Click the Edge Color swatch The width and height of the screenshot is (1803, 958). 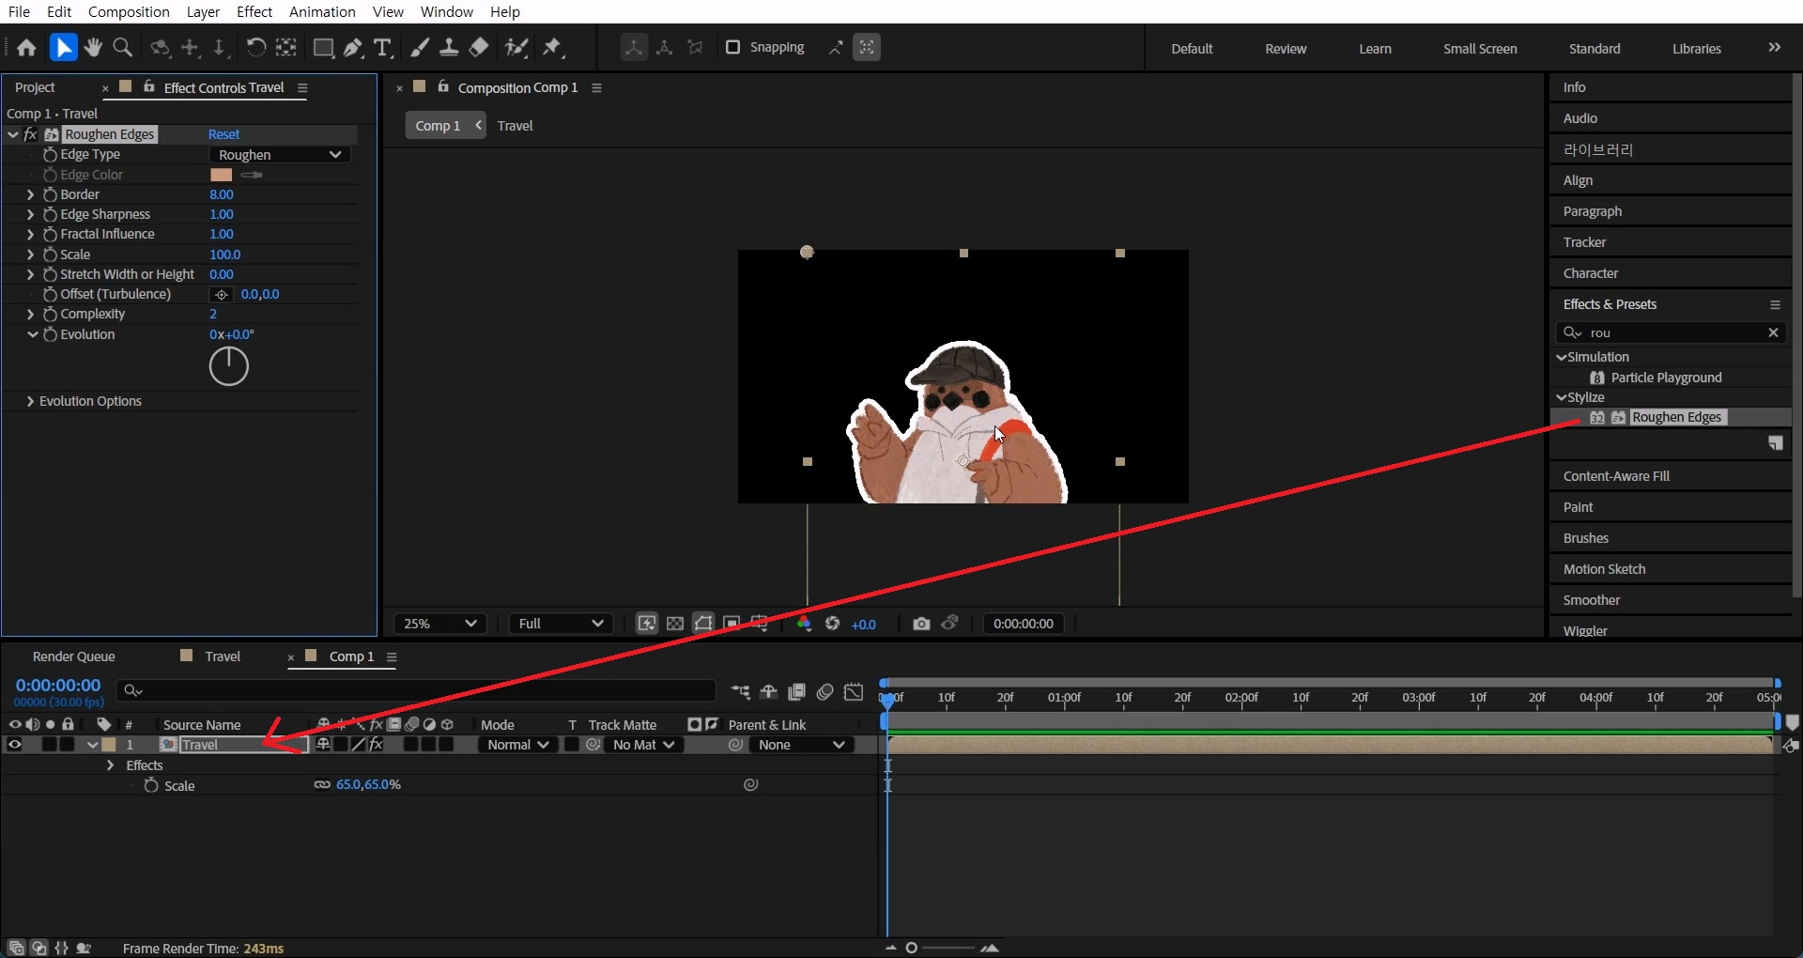[222, 175]
